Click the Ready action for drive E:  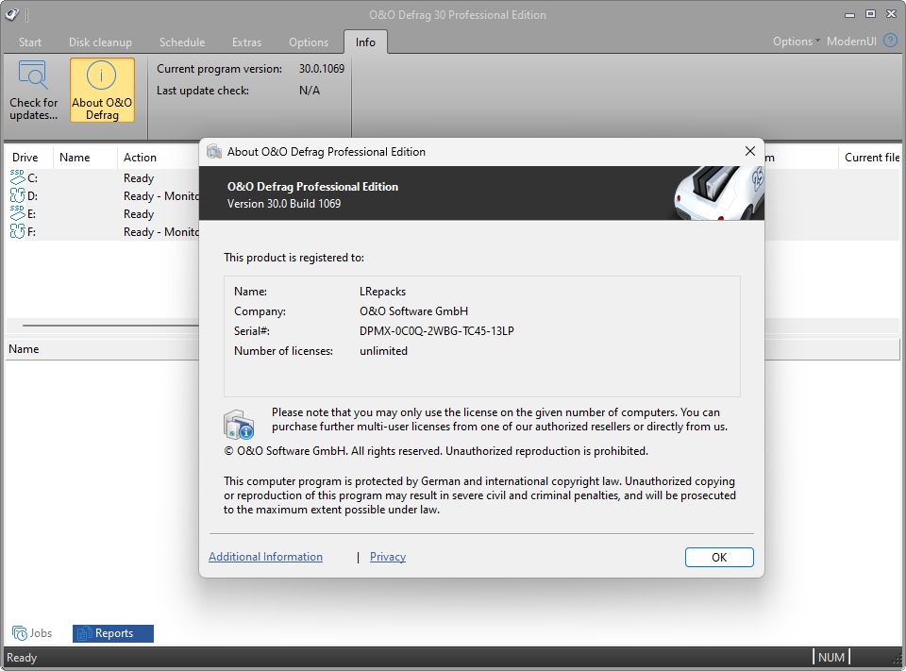139,214
